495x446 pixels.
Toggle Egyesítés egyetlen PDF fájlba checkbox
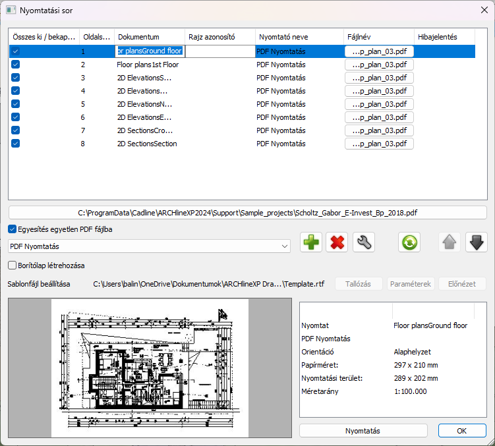point(13,229)
